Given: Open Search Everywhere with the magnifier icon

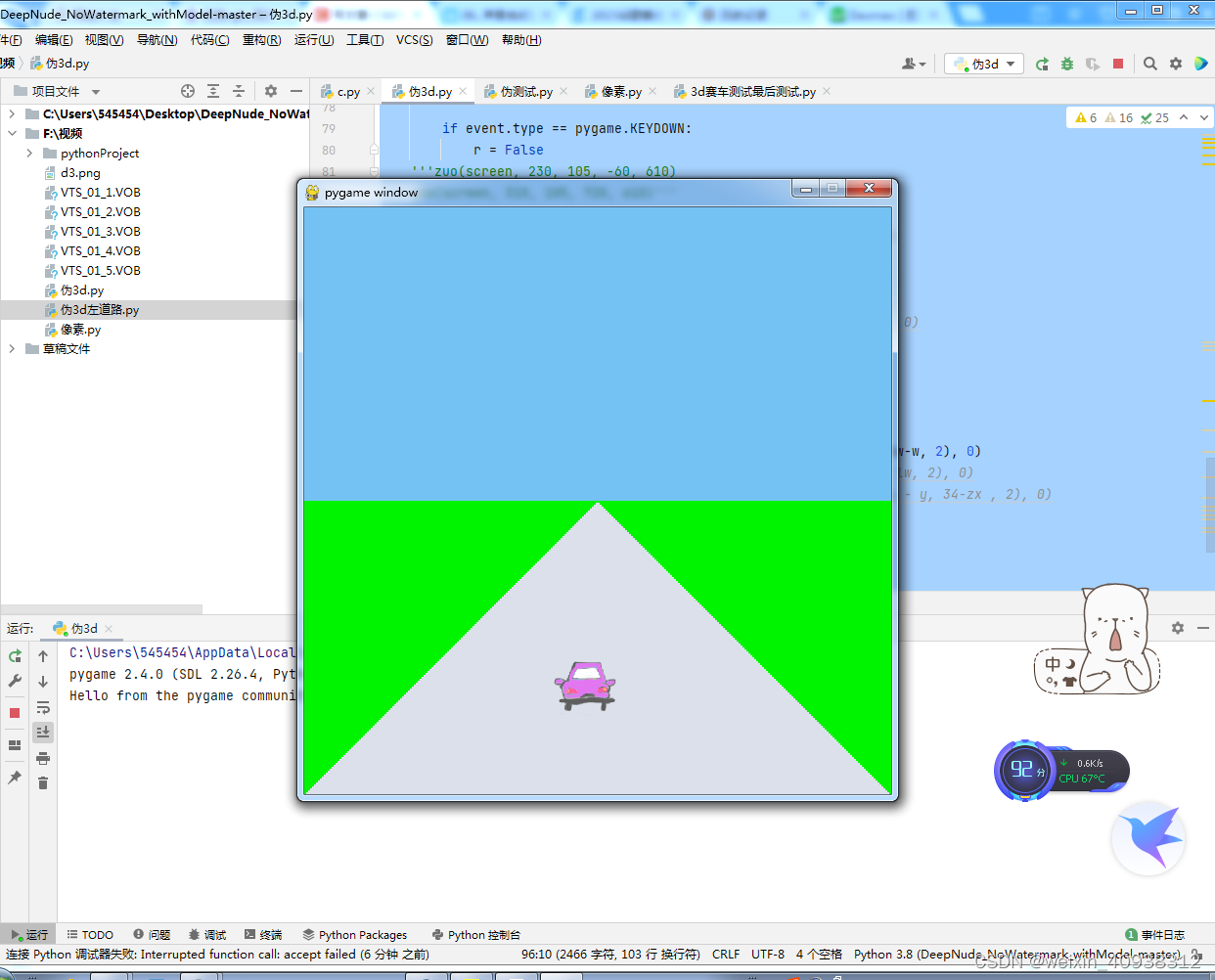Looking at the screenshot, I should coord(1150,63).
